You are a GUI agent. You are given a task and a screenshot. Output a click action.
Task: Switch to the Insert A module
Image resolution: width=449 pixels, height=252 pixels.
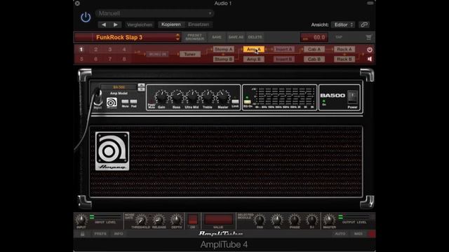[283, 50]
